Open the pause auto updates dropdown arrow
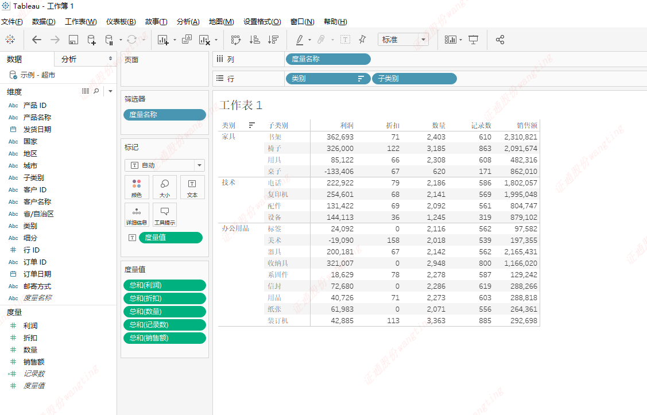This screenshot has width=647, height=415. coord(121,40)
